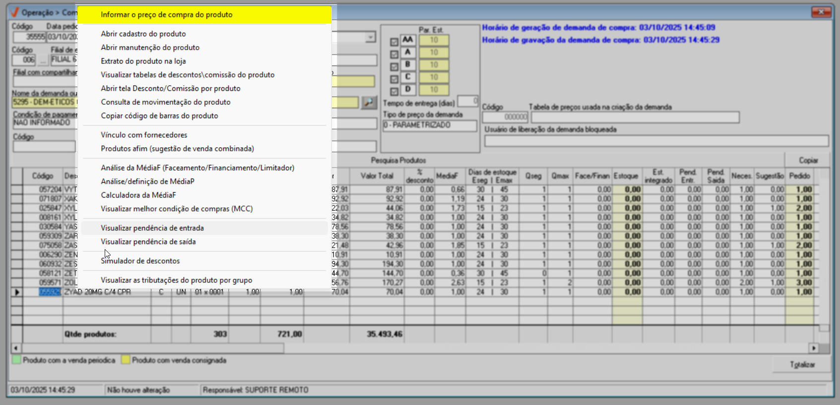
Task: Click the Copiar button above grid
Action: (808, 160)
